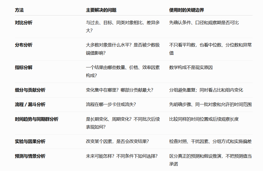Click the text 先确认条件、口径和观察期是否可比

coord(204,23)
